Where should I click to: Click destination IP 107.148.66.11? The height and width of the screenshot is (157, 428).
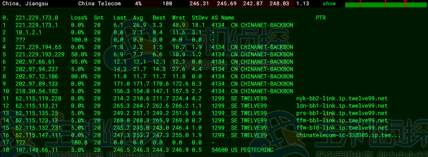click(x=37, y=150)
